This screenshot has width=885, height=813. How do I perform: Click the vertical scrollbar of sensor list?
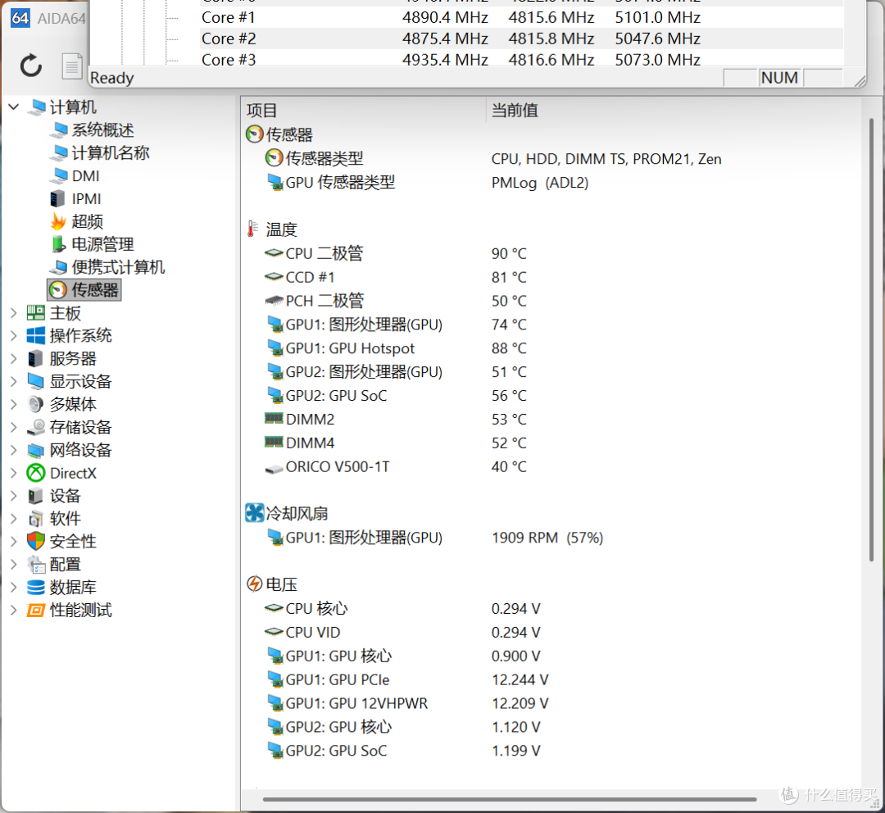click(871, 338)
